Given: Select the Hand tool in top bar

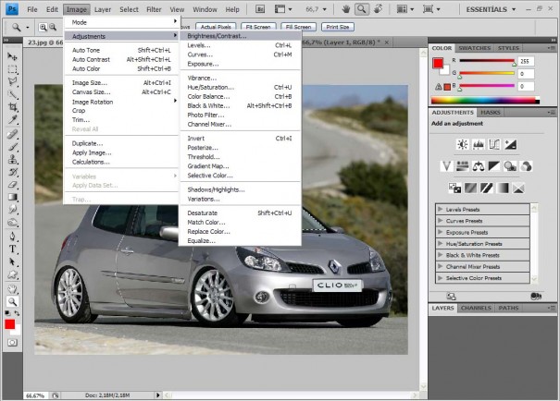Looking at the screenshot, I should (345, 9).
